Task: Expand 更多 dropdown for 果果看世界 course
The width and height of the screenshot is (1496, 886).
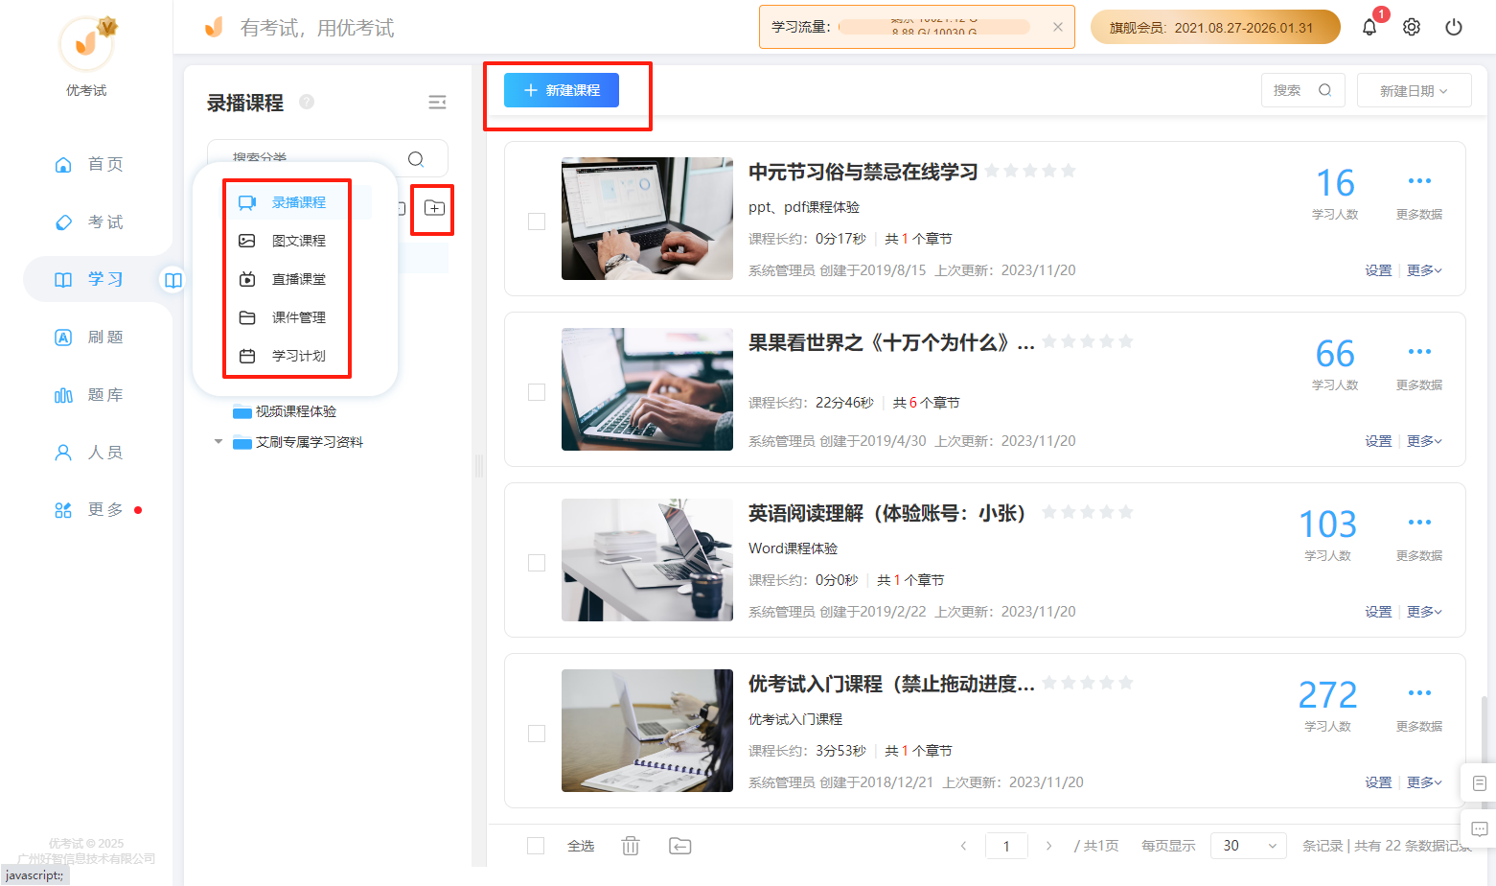Action: coord(1424,441)
